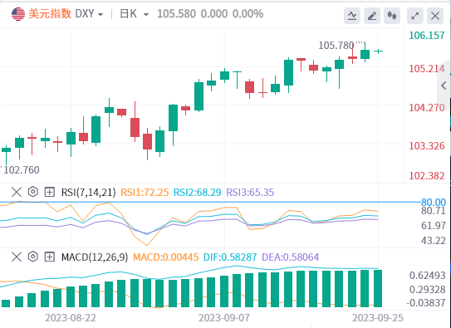Remove the MACD indicator panel
This screenshot has width=451, height=328.
[17, 257]
